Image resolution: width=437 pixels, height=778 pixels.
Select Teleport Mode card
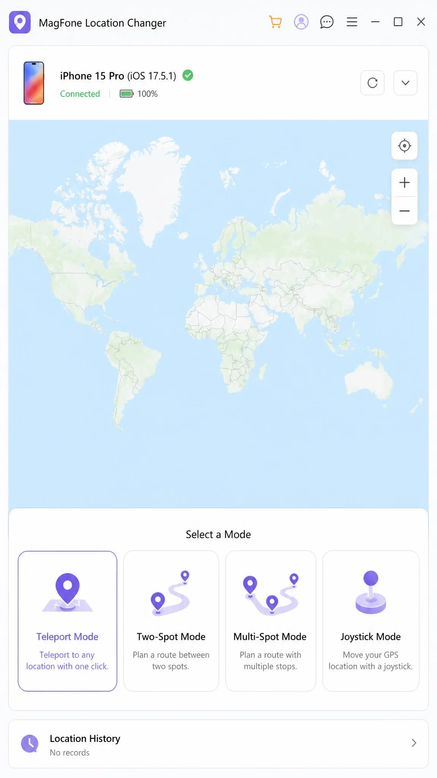68,621
